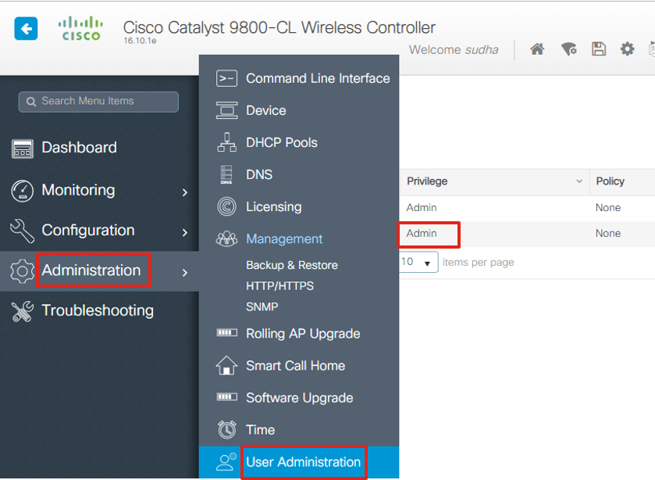Click the Smart Call Home house icon
655x480 pixels.
coord(227,365)
